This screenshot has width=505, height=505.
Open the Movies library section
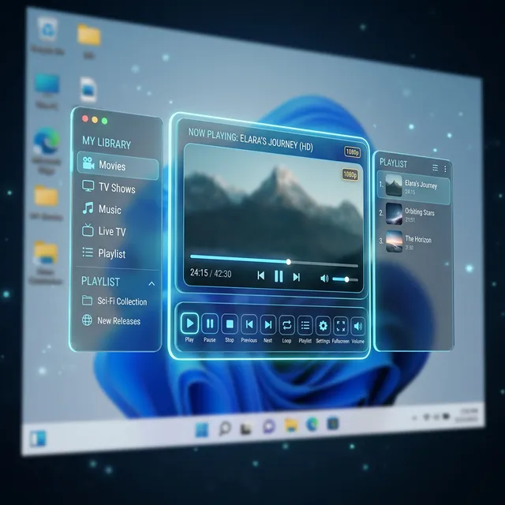click(x=118, y=165)
